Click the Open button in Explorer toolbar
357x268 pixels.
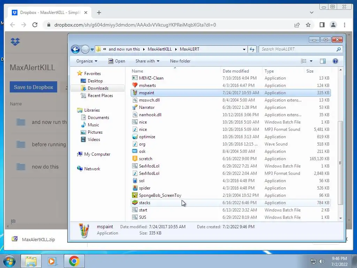point(117,61)
